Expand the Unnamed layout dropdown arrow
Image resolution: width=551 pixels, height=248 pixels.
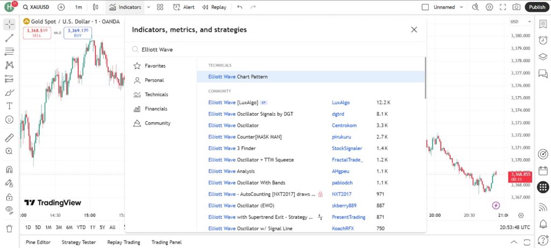coord(462,7)
